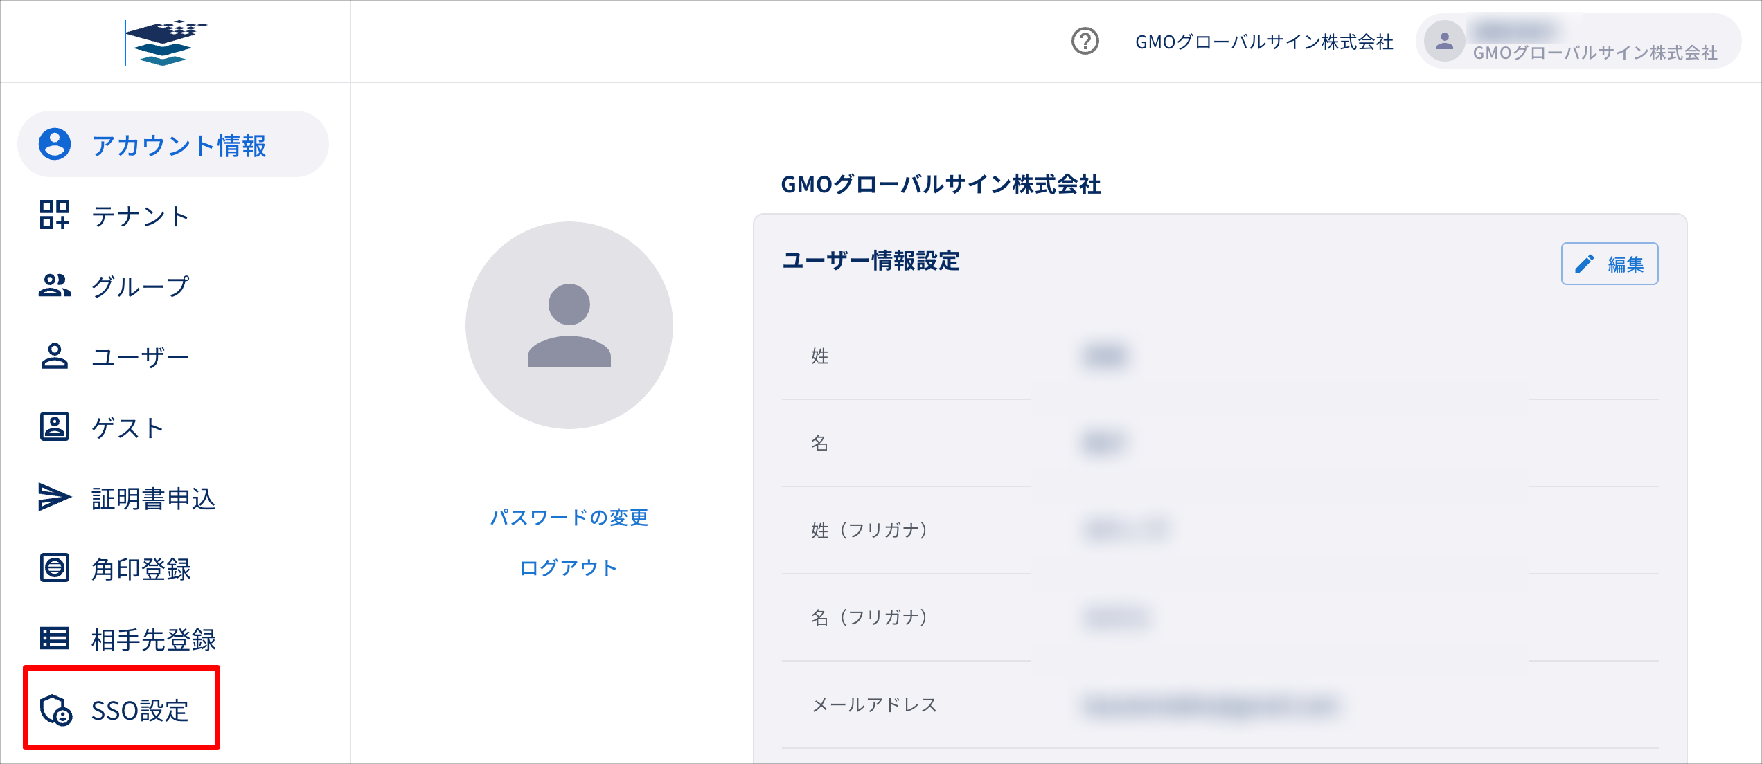Click パスワードの変更 link
The image size is (1762, 764).
569,517
